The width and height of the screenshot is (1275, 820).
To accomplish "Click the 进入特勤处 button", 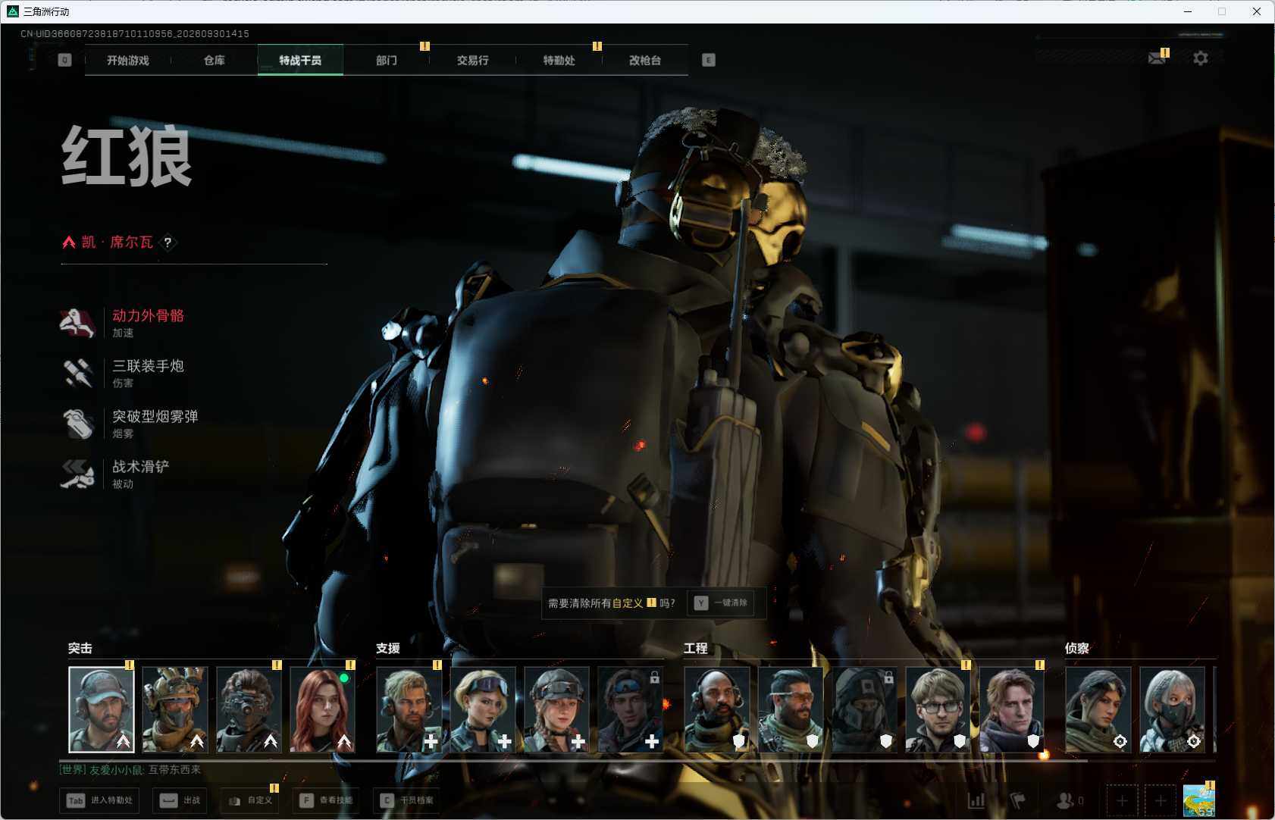I will click(100, 800).
